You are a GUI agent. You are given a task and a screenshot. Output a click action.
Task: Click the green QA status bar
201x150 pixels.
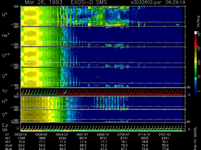click(x=126, y=131)
